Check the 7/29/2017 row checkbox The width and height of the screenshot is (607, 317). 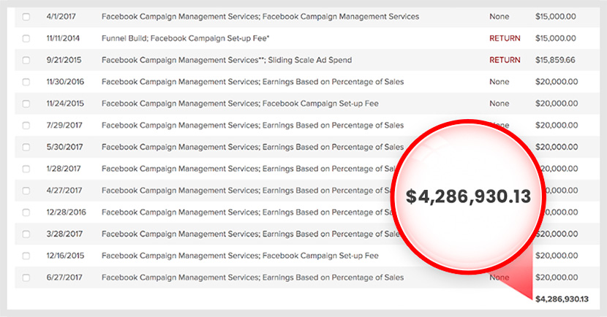pyautogui.click(x=26, y=126)
